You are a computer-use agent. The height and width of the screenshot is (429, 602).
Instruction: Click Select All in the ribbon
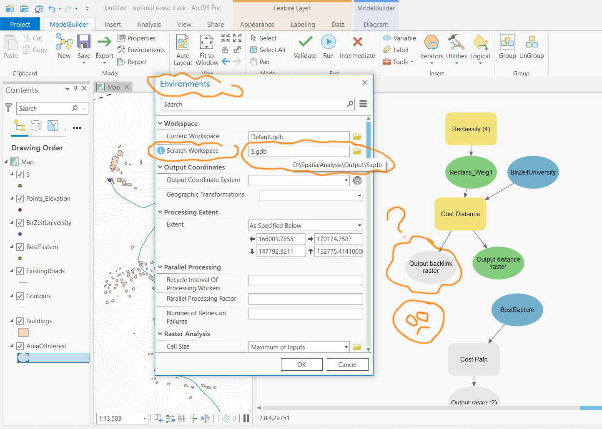coord(268,50)
